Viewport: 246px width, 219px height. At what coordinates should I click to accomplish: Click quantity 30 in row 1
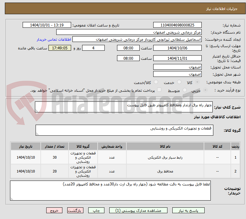pyautogui.click(x=55, y=157)
